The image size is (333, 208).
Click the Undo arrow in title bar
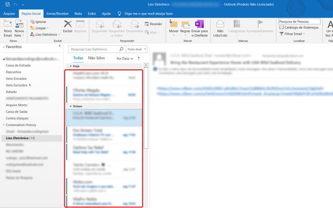click(15, 4)
